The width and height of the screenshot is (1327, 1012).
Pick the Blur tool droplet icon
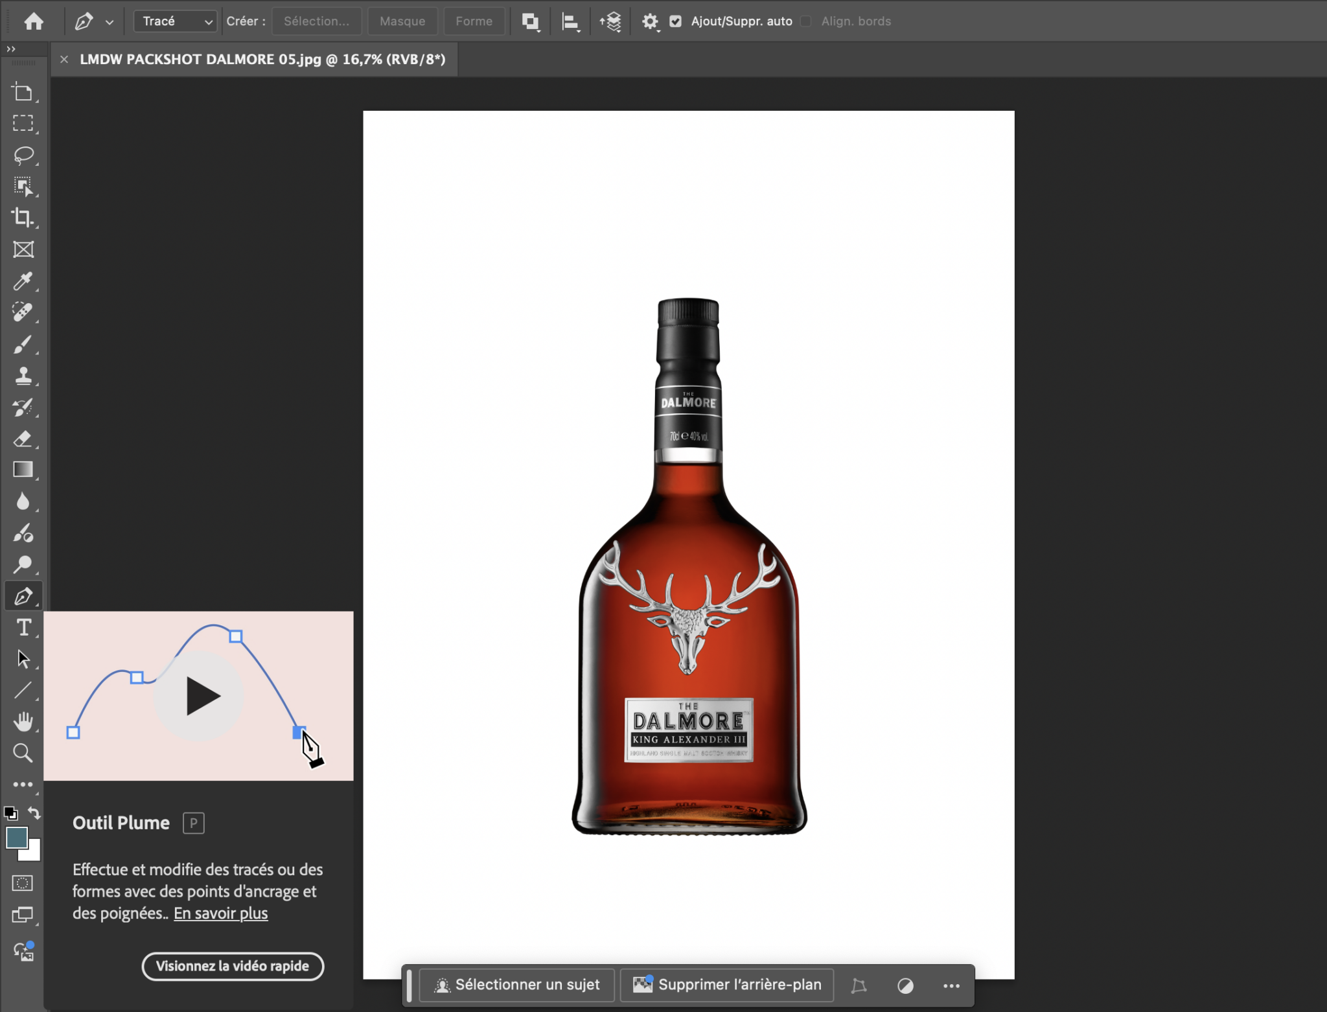(23, 501)
